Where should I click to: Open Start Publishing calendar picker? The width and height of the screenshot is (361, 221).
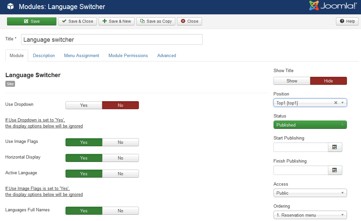335,147
